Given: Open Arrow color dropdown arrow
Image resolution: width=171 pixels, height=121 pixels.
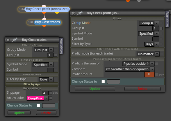Looking at the screenshot, I should (x=46, y=98).
